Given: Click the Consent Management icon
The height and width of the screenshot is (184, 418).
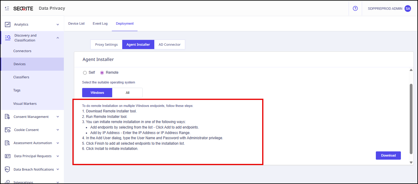Looking at the screenshot, I should pyautogui.click(x=8, y=117).
